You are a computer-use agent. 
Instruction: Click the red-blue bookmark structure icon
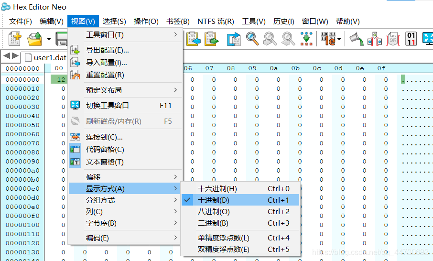(375, 39)
